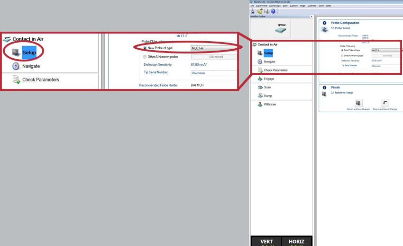Image resolution: width=403 pixels, height=246 pixels.
Task: Select Navigate step in NanoScope workflow toolbar
Action: (x=269, y=61)
